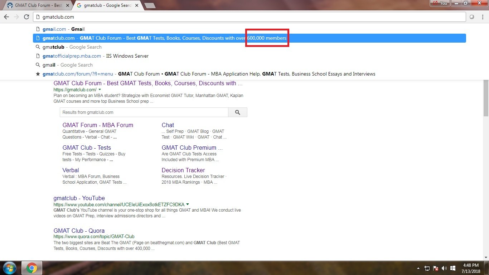This screenshot has height=275, width=489.
Task: Click the greyed forward navigation arrow
Action: pos(16,17)
